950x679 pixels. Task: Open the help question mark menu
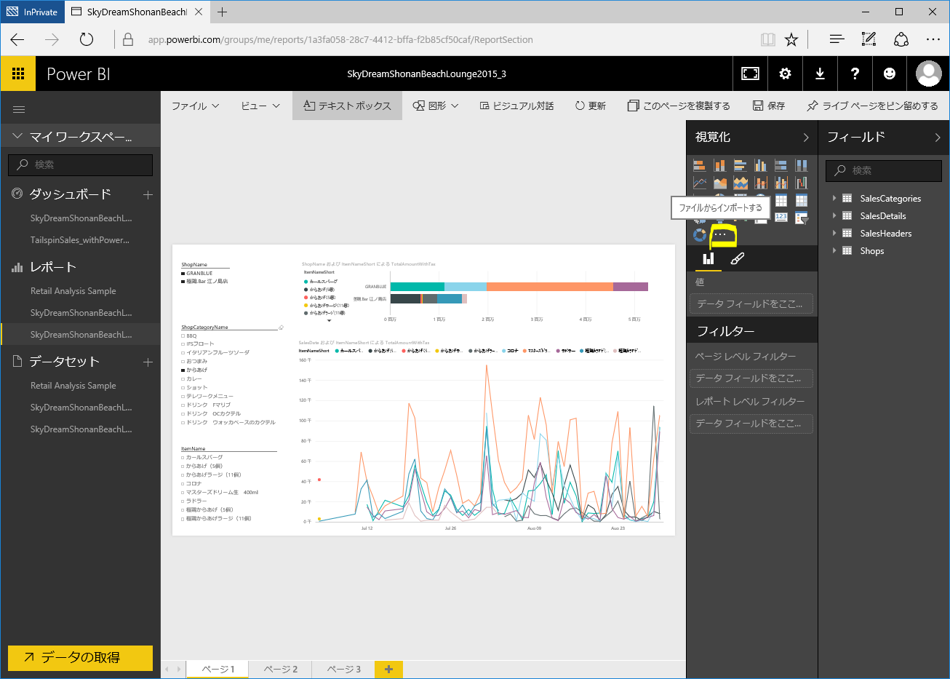tap(855, 74)
